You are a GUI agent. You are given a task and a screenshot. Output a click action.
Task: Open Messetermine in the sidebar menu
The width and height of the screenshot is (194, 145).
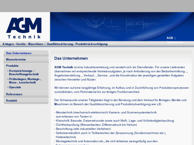[x=16, y=60]
